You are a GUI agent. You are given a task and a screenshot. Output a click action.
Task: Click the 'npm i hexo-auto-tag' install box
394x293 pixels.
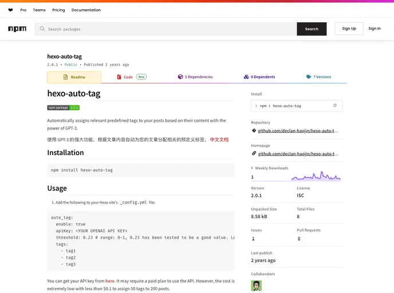click(297, 106)
